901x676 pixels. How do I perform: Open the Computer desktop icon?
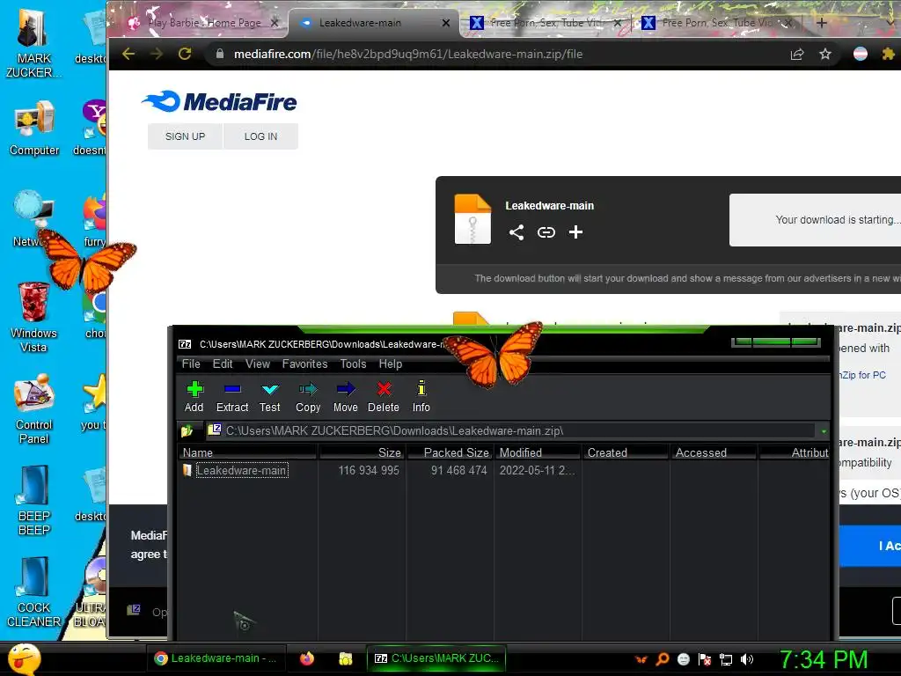click(34, 129)
